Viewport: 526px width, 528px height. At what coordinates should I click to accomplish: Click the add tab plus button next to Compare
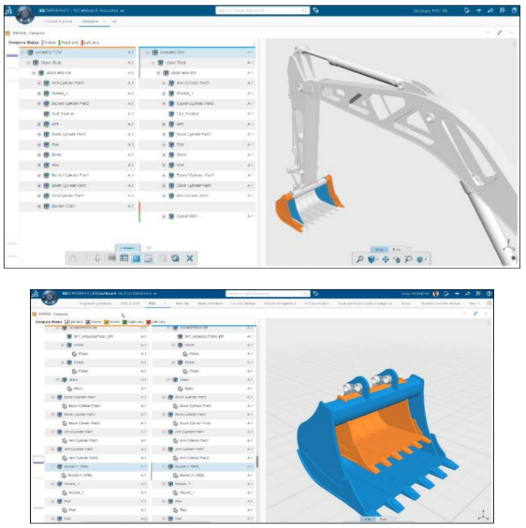pos(114,21)
